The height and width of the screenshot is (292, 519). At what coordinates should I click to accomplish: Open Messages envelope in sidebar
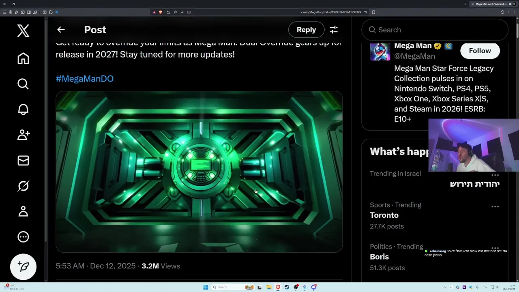tap(23, 161)
